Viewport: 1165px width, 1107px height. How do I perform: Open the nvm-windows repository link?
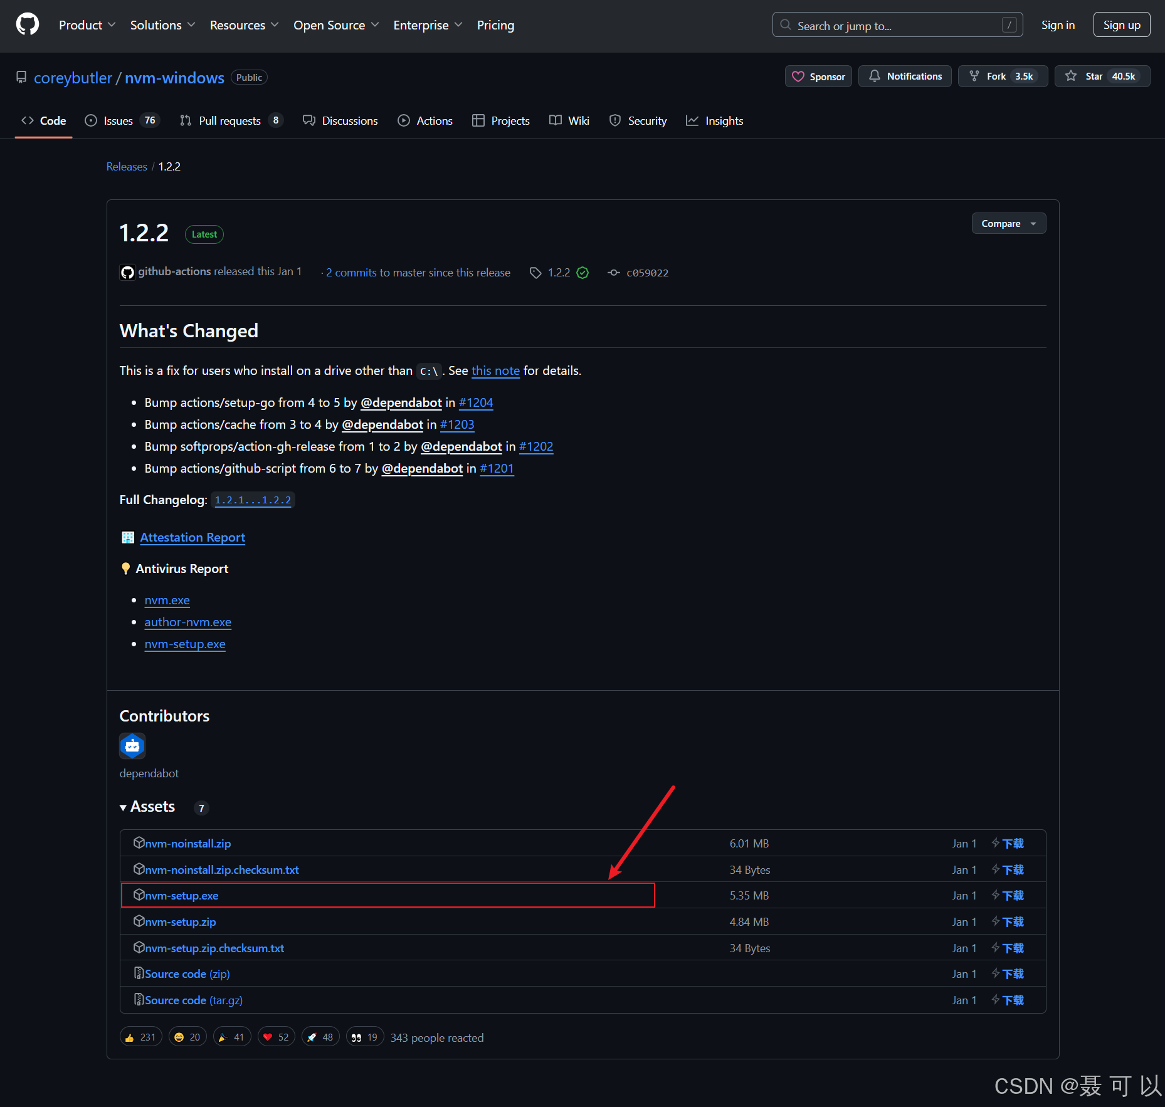(x=174, y=78)
